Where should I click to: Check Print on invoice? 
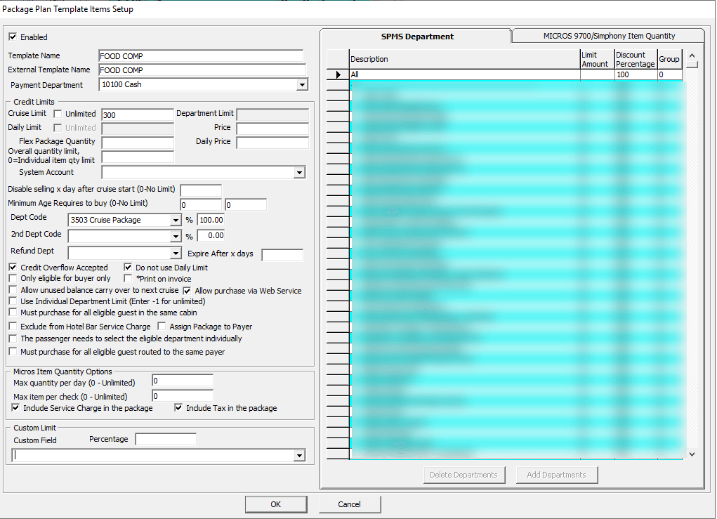[x=128, y=278]
